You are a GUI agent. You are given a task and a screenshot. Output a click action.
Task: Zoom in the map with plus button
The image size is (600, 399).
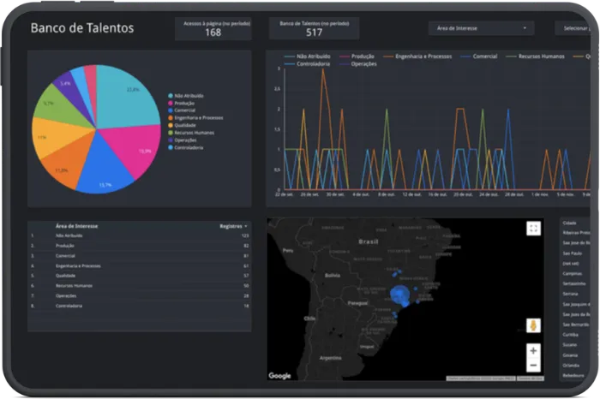click(x=533, y=350)
